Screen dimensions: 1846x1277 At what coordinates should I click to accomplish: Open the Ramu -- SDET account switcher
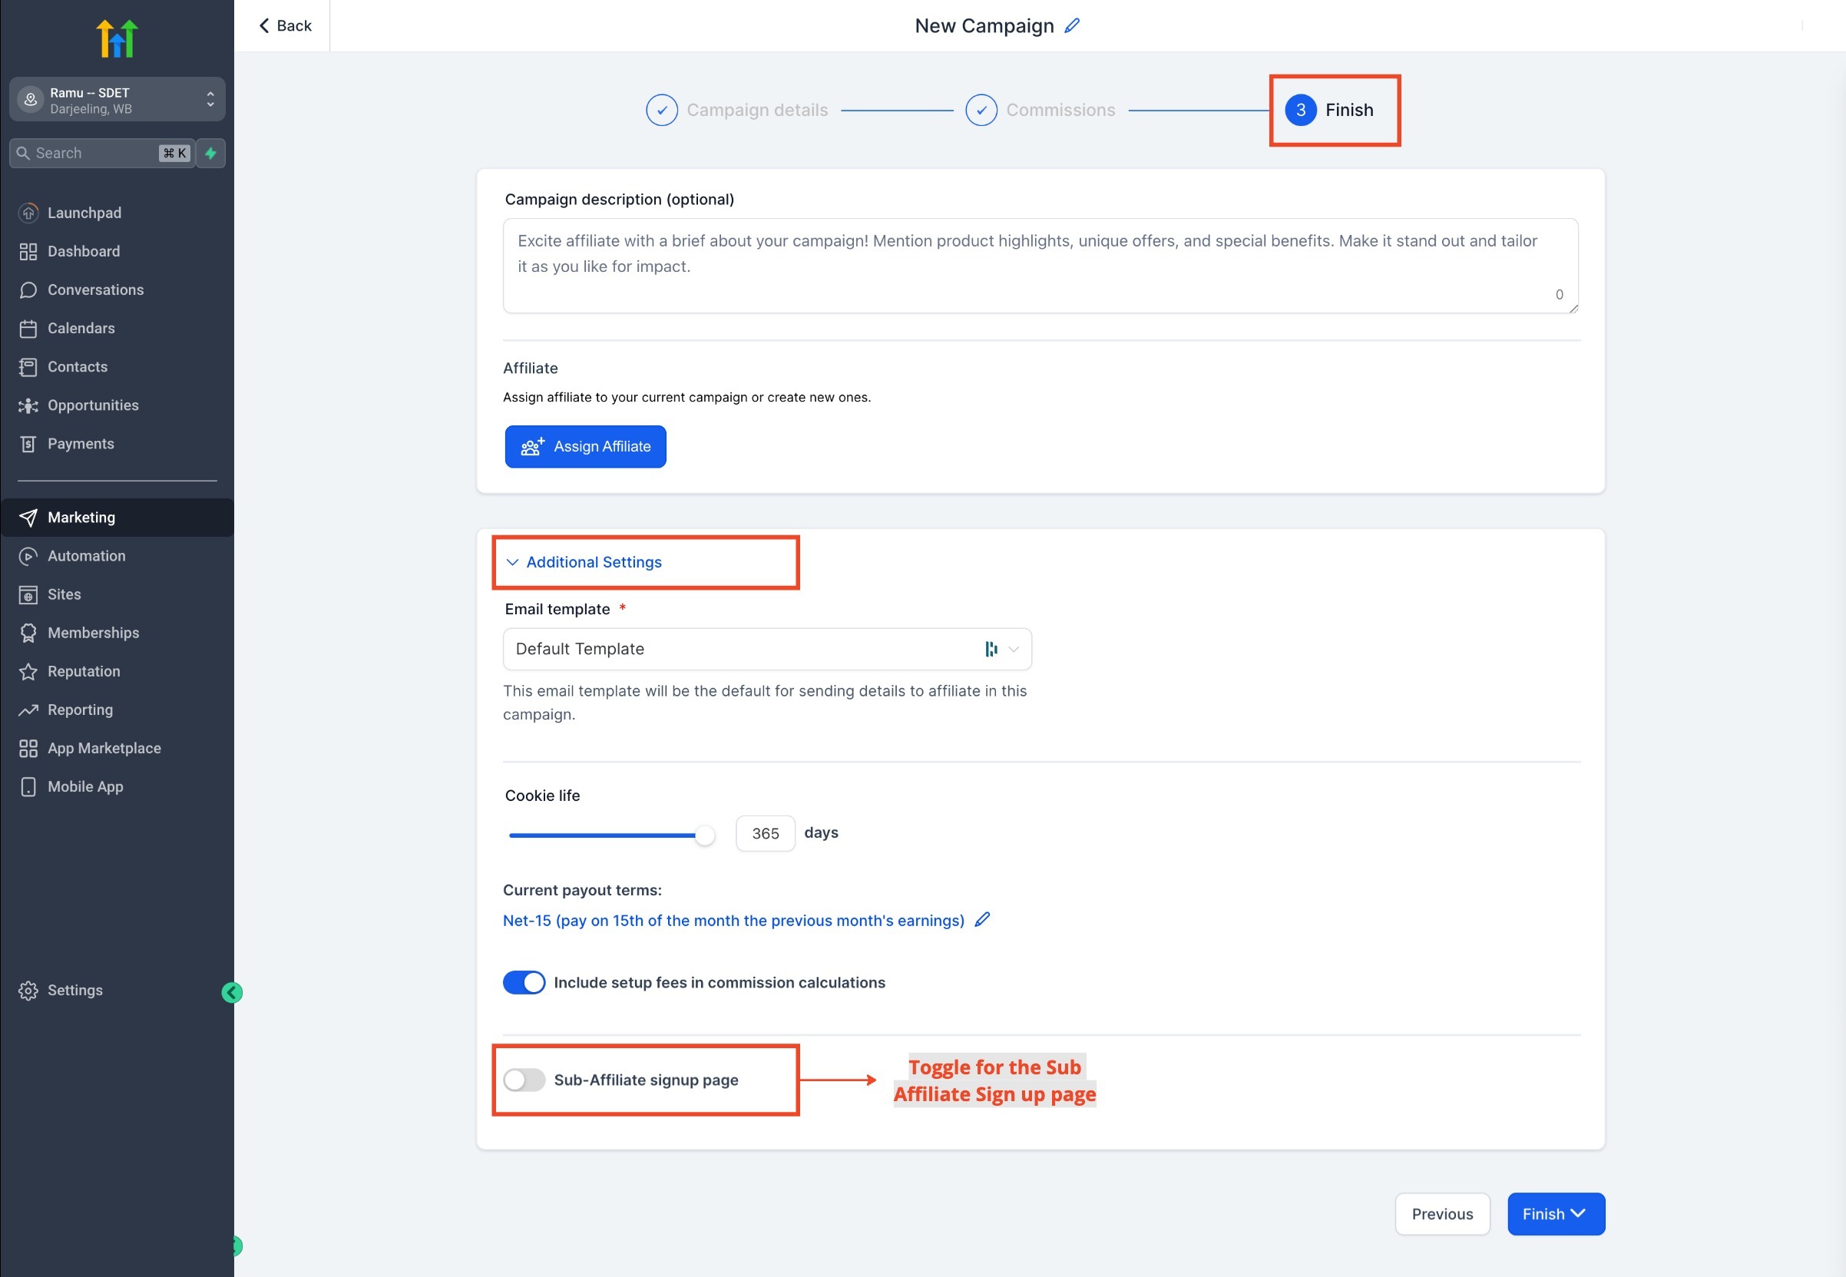pos(117,100)
